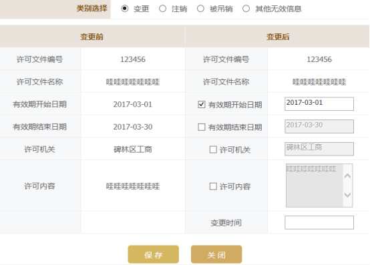Tick the 许可机关 checkbox
The width and height of the screenshot is (370, 265).
coord(213,150)
